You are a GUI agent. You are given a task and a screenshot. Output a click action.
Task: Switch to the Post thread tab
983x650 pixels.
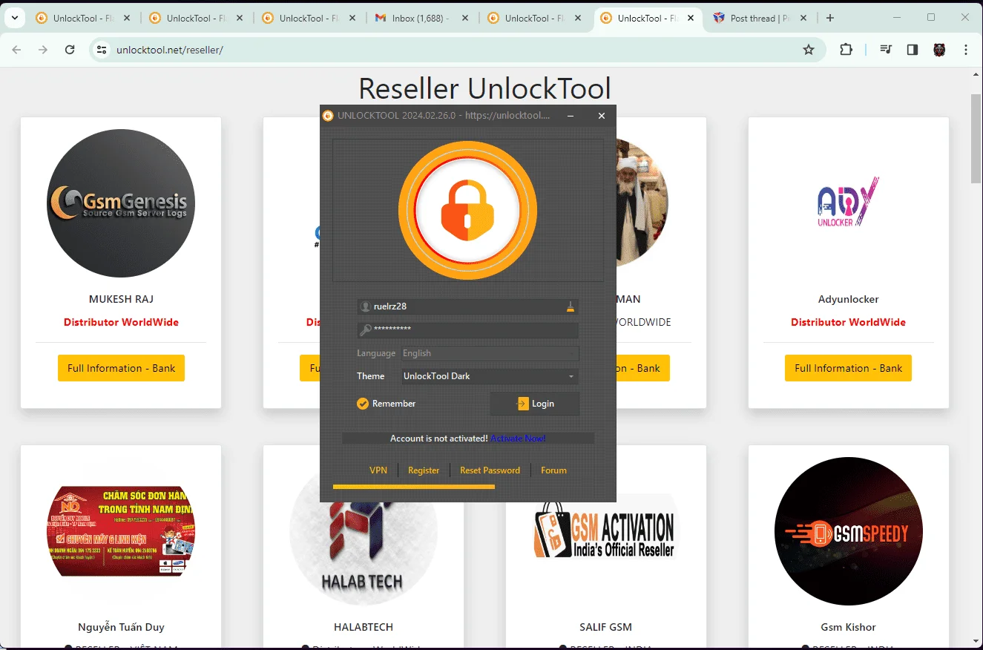[x=760, y=19]
